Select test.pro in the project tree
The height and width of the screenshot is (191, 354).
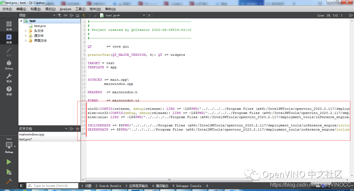pos(40,26)
